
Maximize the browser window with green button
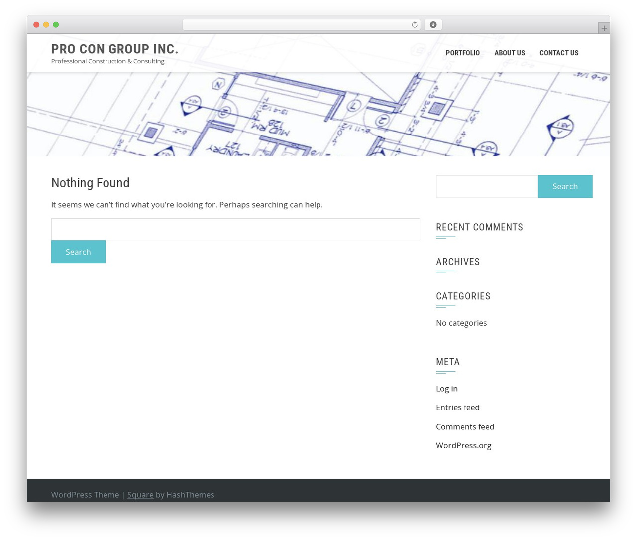56,25
